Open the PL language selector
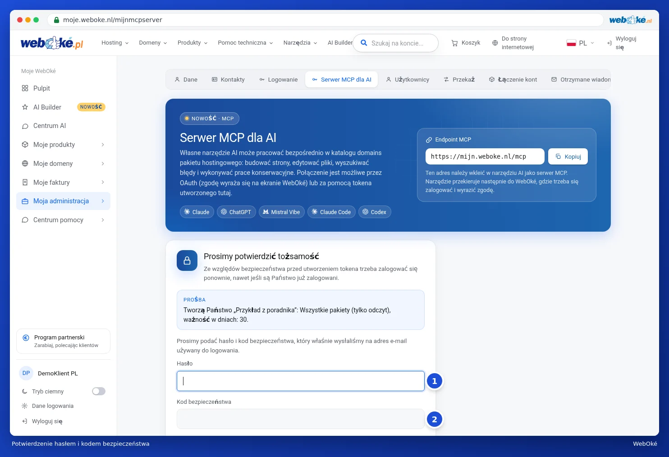This screenshot has height=457, width=669. point(581,43)
